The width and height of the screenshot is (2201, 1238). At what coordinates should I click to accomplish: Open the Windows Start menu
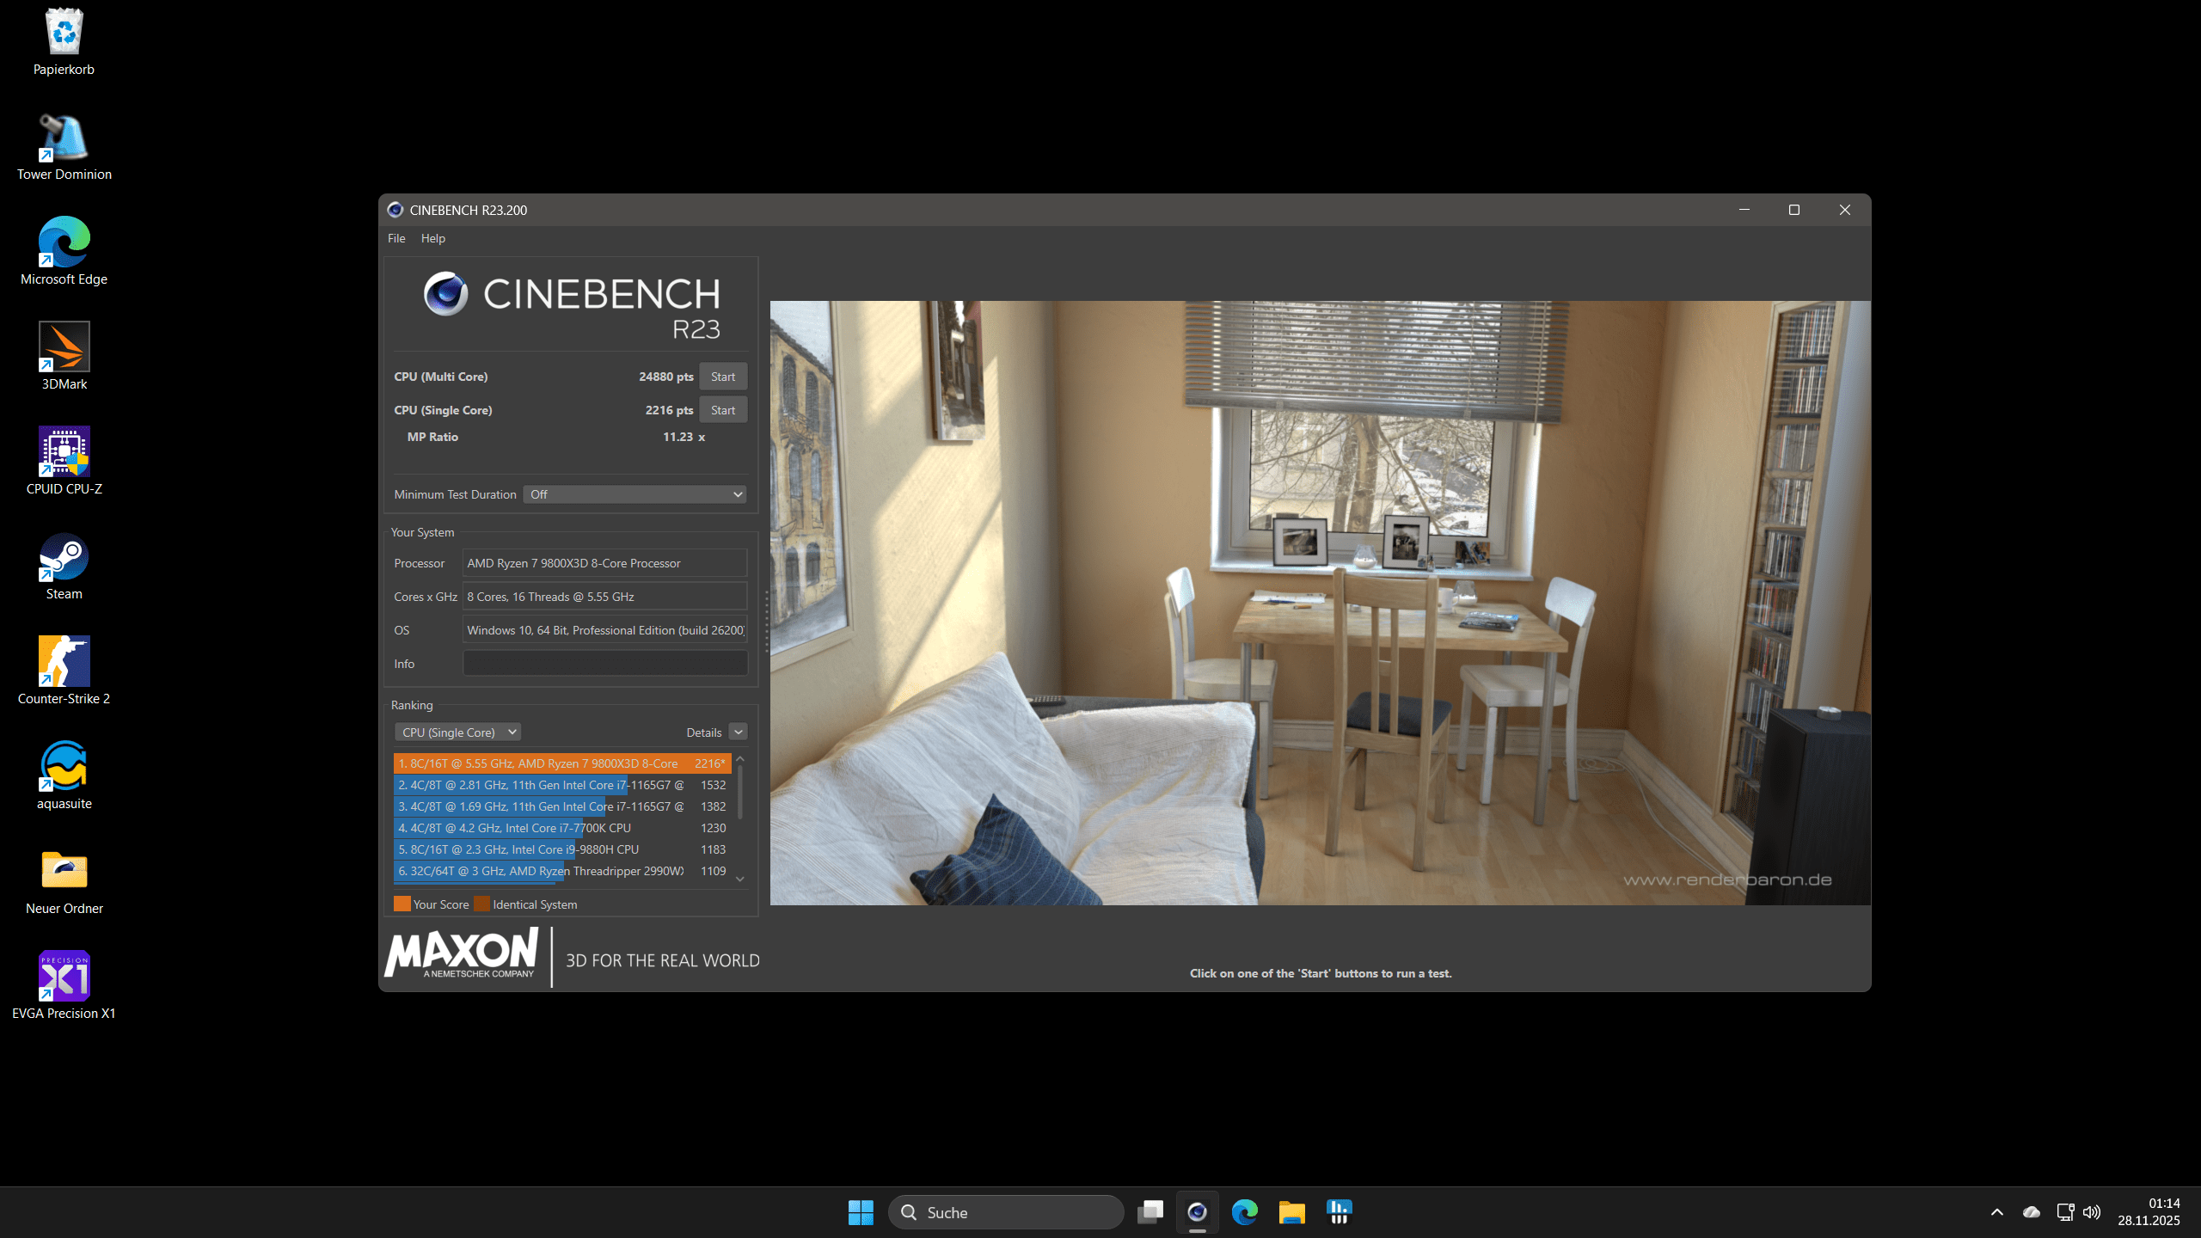(x=861, y=1212)
